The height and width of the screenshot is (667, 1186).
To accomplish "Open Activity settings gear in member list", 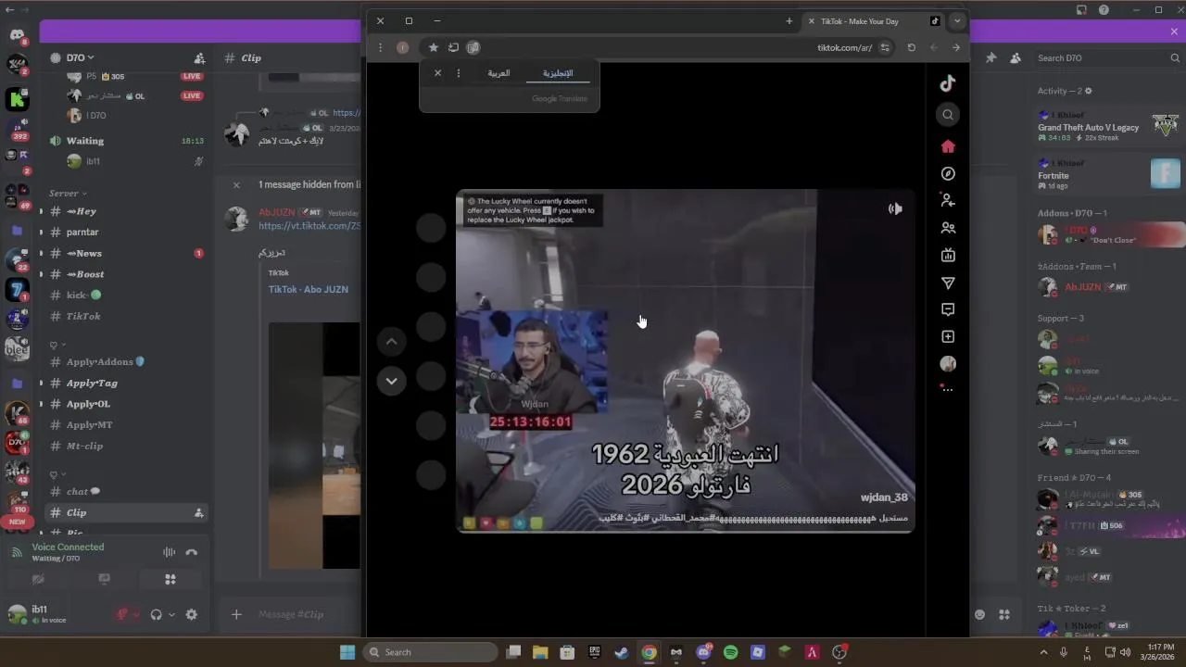I will 1088,91.
